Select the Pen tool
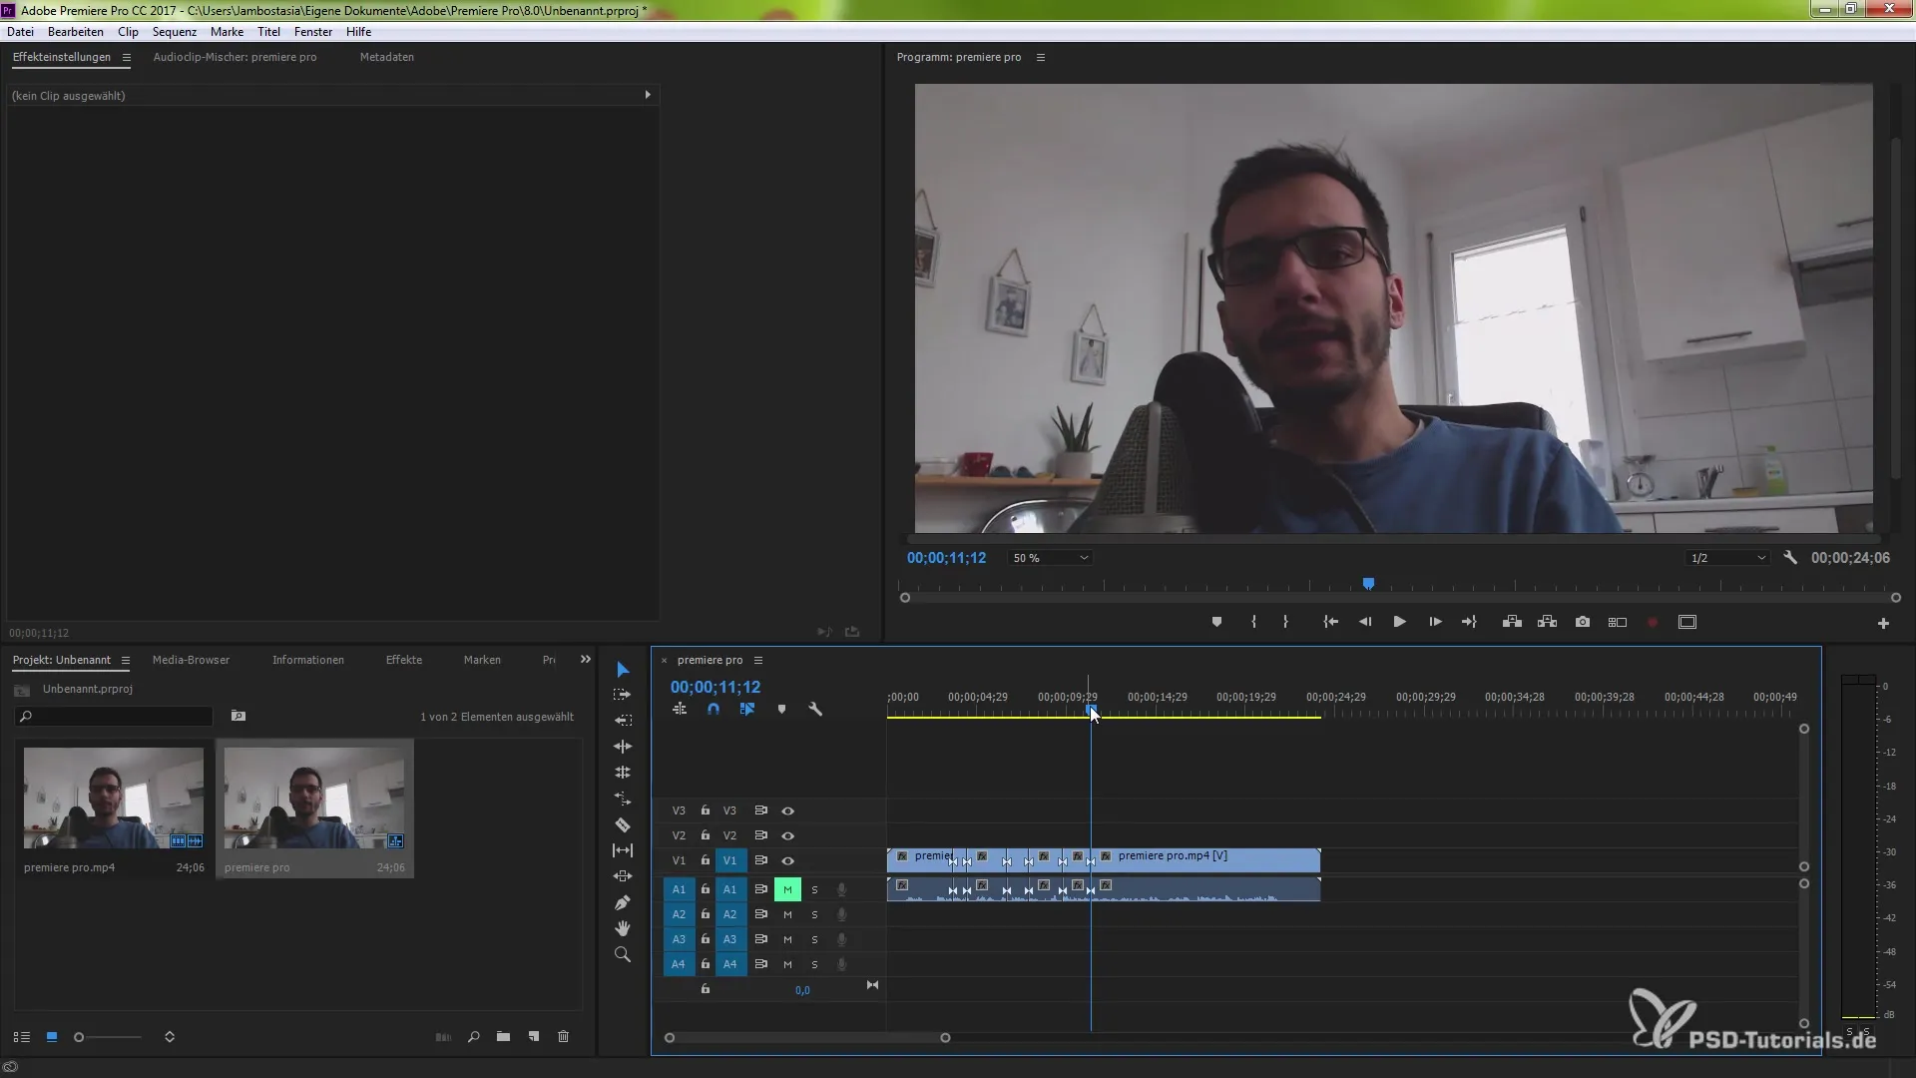1916x1078 pixels. [623, 902]
